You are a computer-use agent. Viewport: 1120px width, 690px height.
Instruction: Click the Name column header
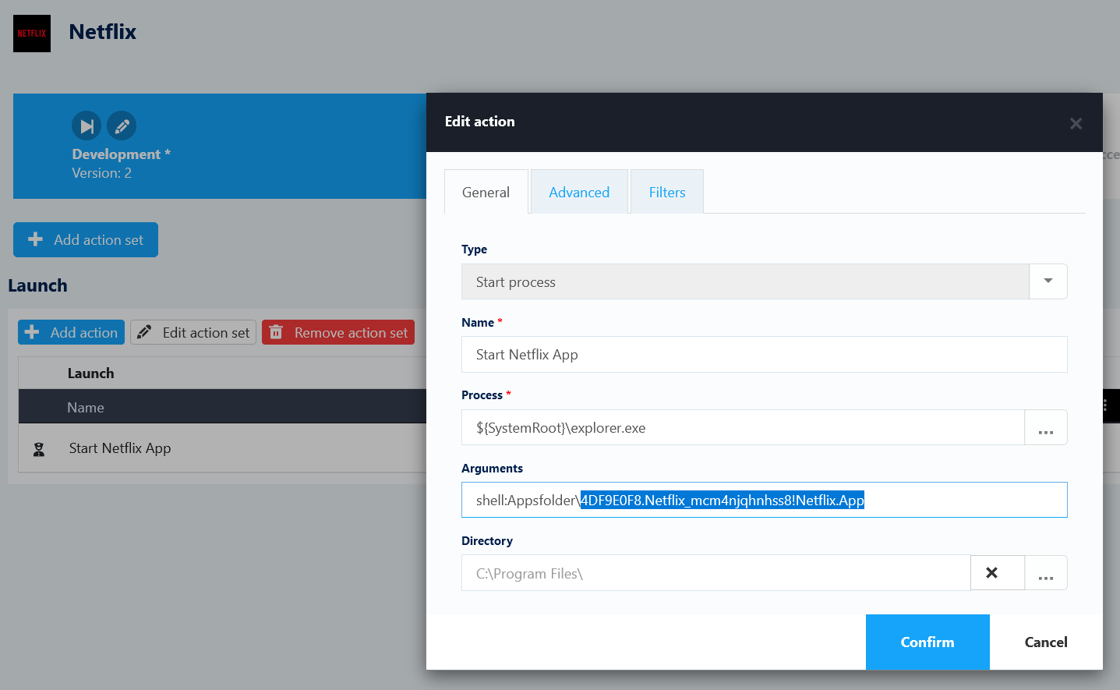point(86,407)
